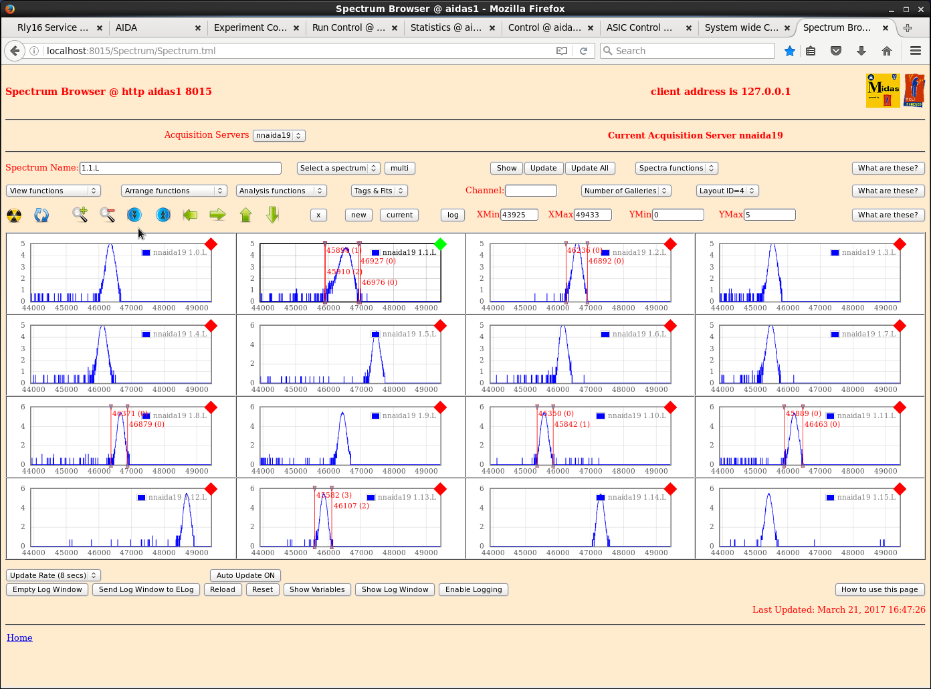931x689 pixels.
Task: Open the Firefox hamburger menu
Action: coord(916,51)
